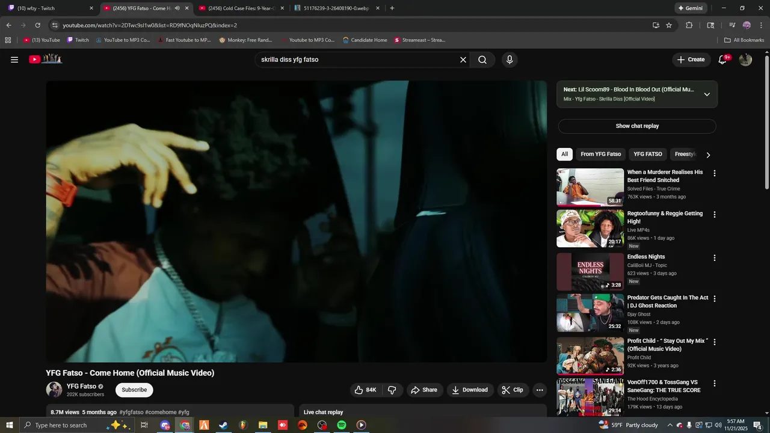Viewport: 770px width, 433px height.
Task: Click the YFG Fatso channel name
Action: point(81,386)
